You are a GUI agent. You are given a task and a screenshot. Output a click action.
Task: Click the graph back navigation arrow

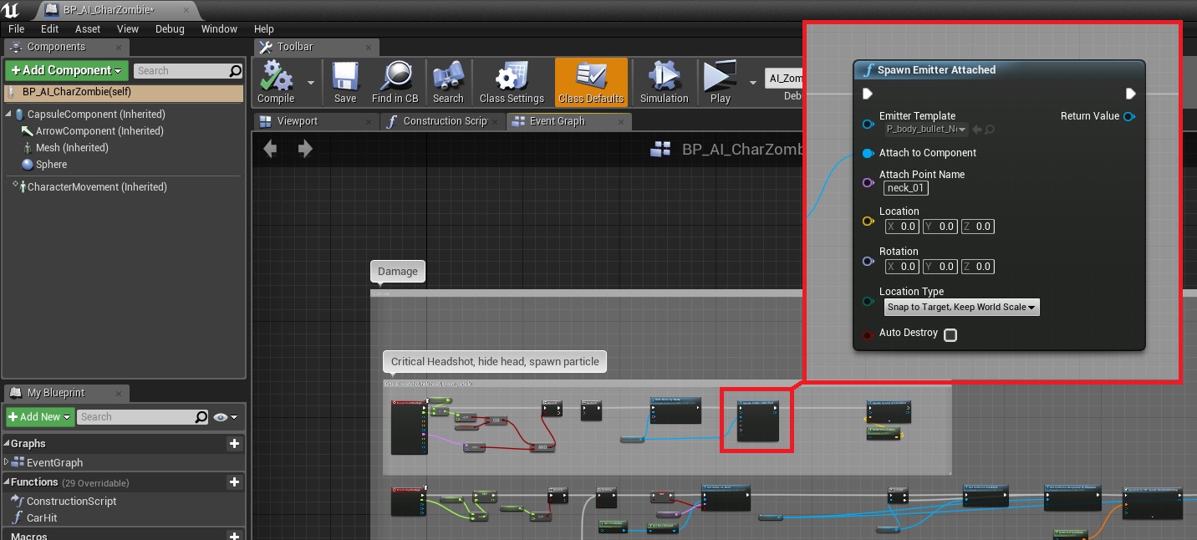click(270, 149)
